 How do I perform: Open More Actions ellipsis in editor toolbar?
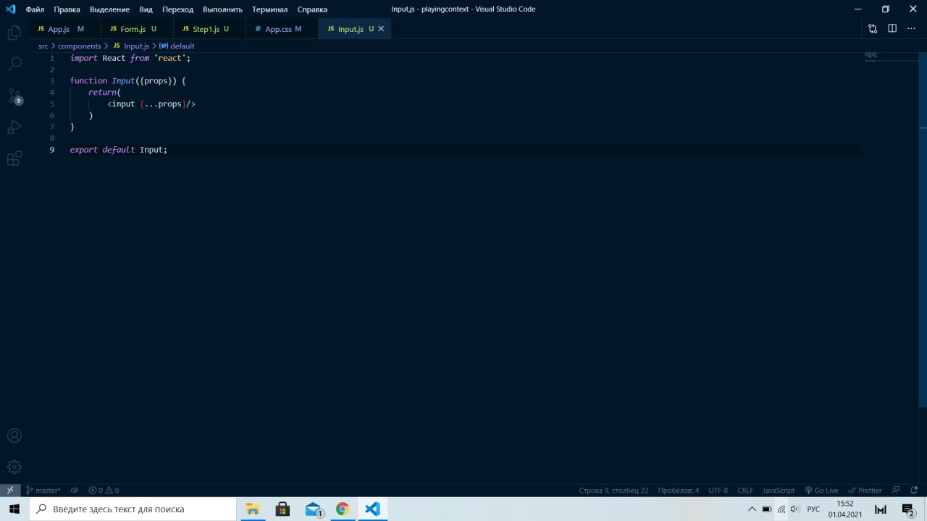(x=912, y=29)
